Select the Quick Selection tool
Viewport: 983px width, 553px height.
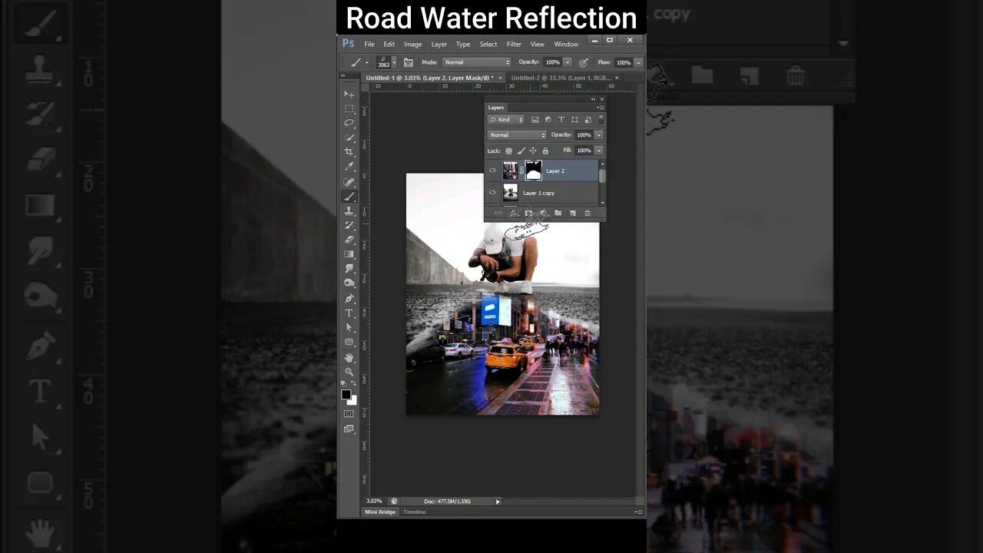click(x=349, y=137)
